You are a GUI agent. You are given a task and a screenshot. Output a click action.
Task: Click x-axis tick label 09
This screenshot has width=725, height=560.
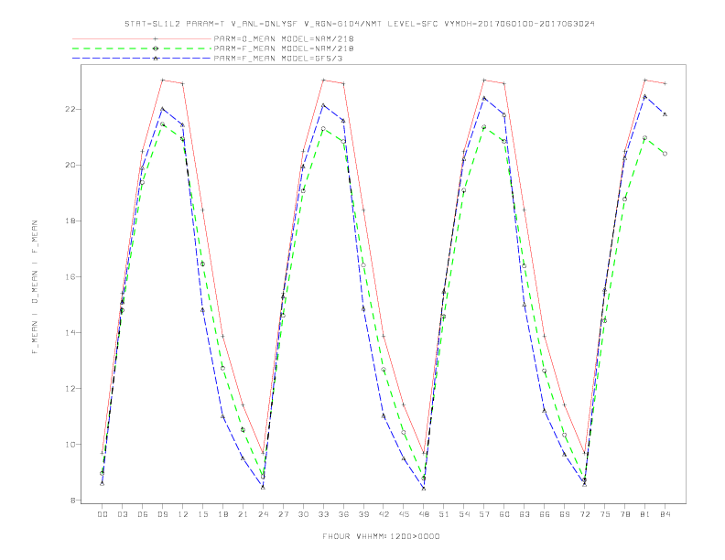(162, 514)
